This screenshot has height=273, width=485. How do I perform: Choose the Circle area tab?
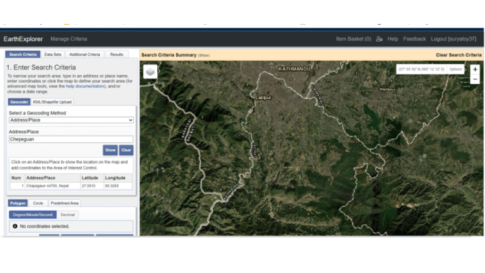point(38,203)
